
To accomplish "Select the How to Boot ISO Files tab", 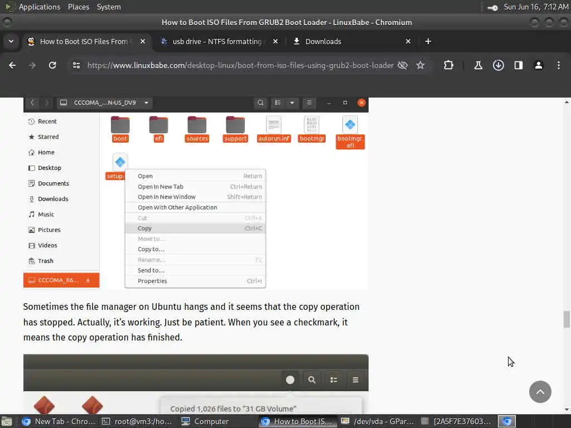I will pos(86,41).
